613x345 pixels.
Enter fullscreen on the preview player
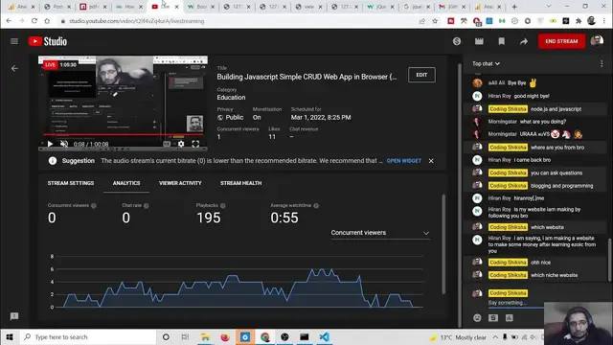[x=195, y=144]
